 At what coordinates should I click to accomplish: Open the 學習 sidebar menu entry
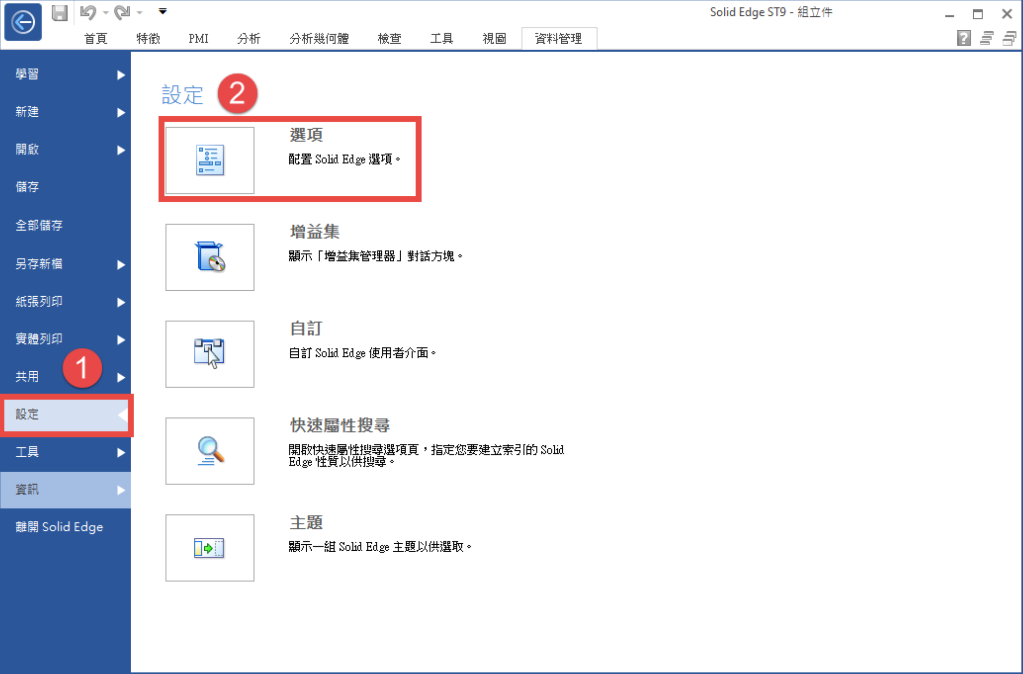pos(65,74)
